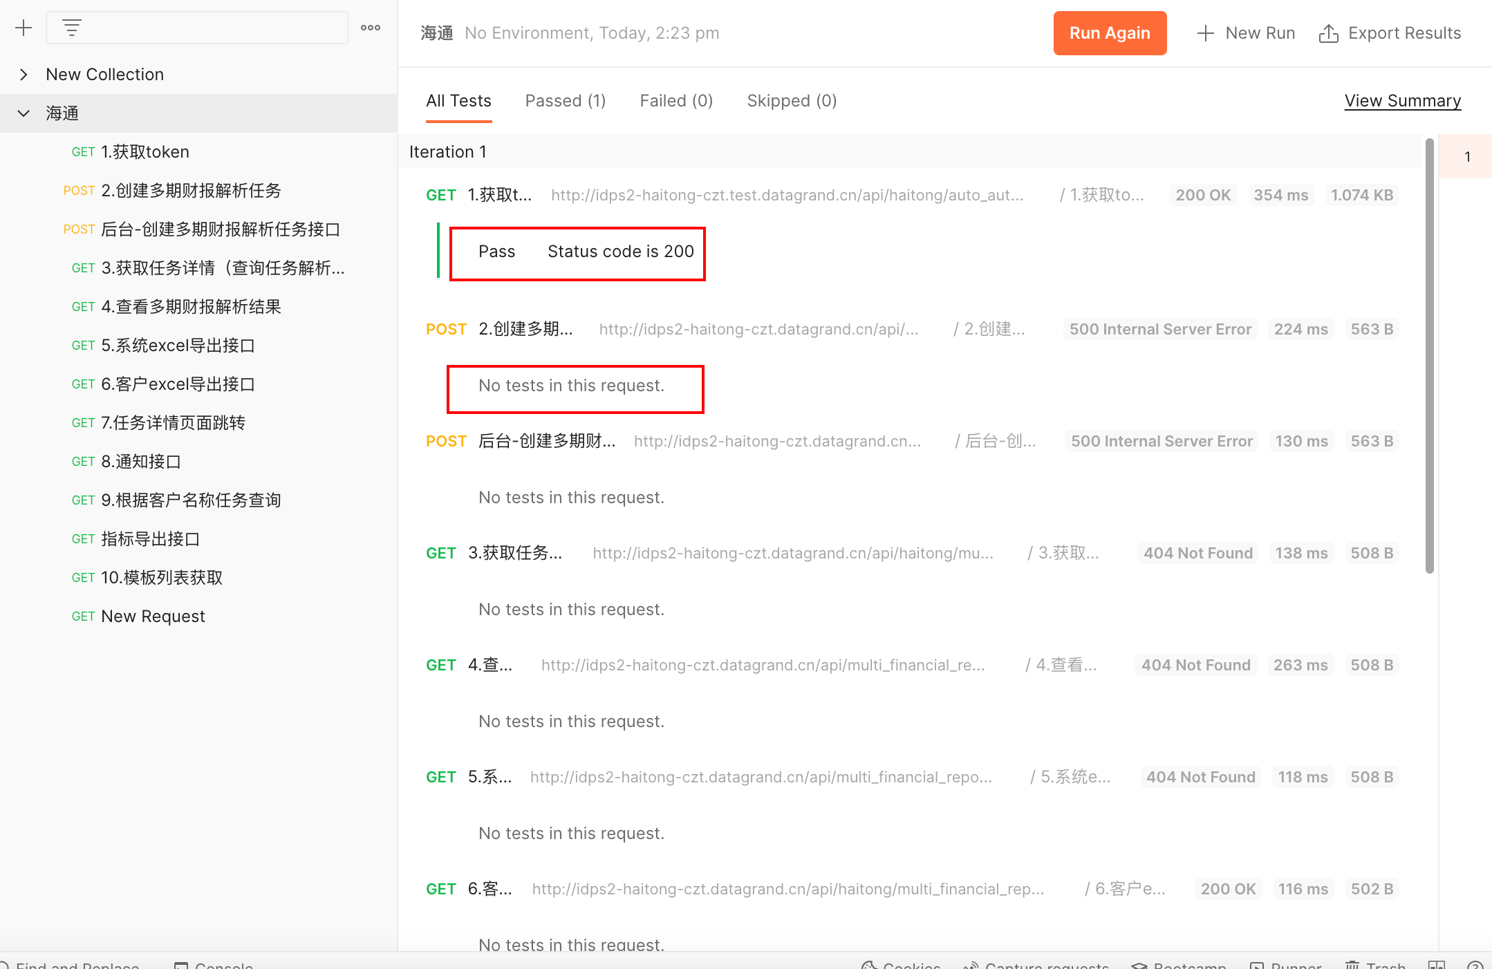Open the sidebar more actions menu

(x=371, y=28)
